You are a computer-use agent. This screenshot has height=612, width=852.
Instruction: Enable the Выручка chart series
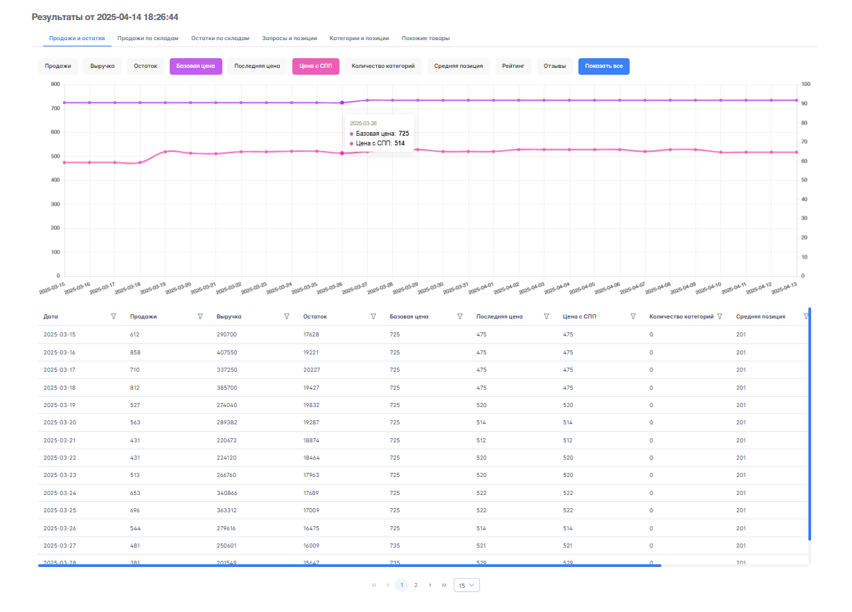coord(103,66)
